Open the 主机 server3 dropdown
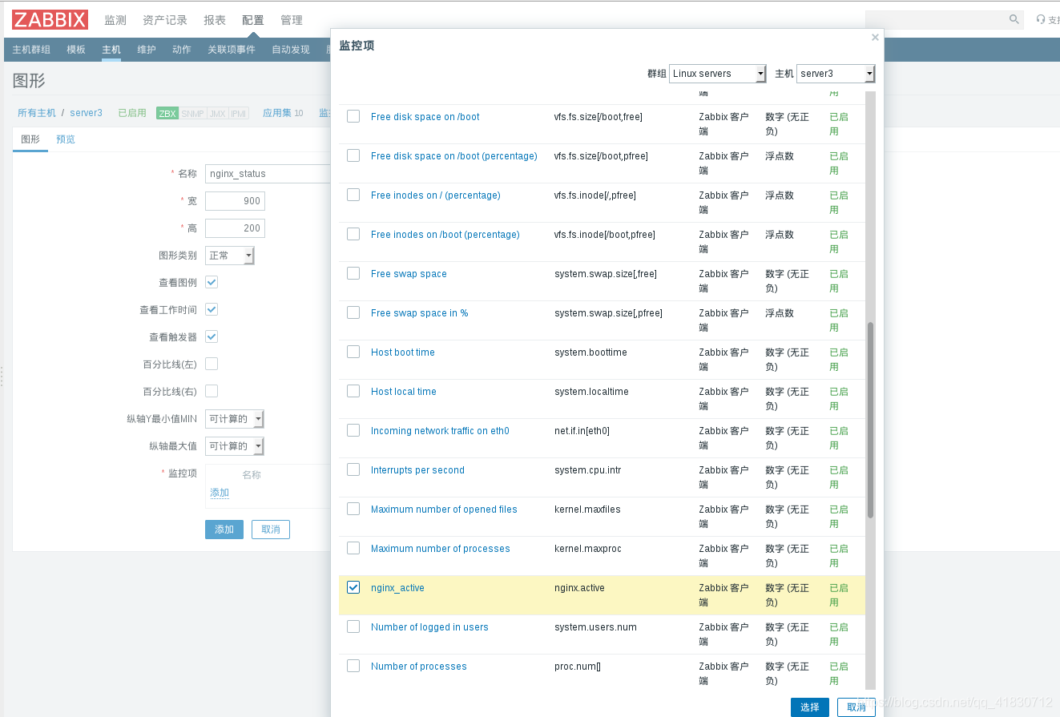The image size is (1060, 717). click(x=836, y=74)
